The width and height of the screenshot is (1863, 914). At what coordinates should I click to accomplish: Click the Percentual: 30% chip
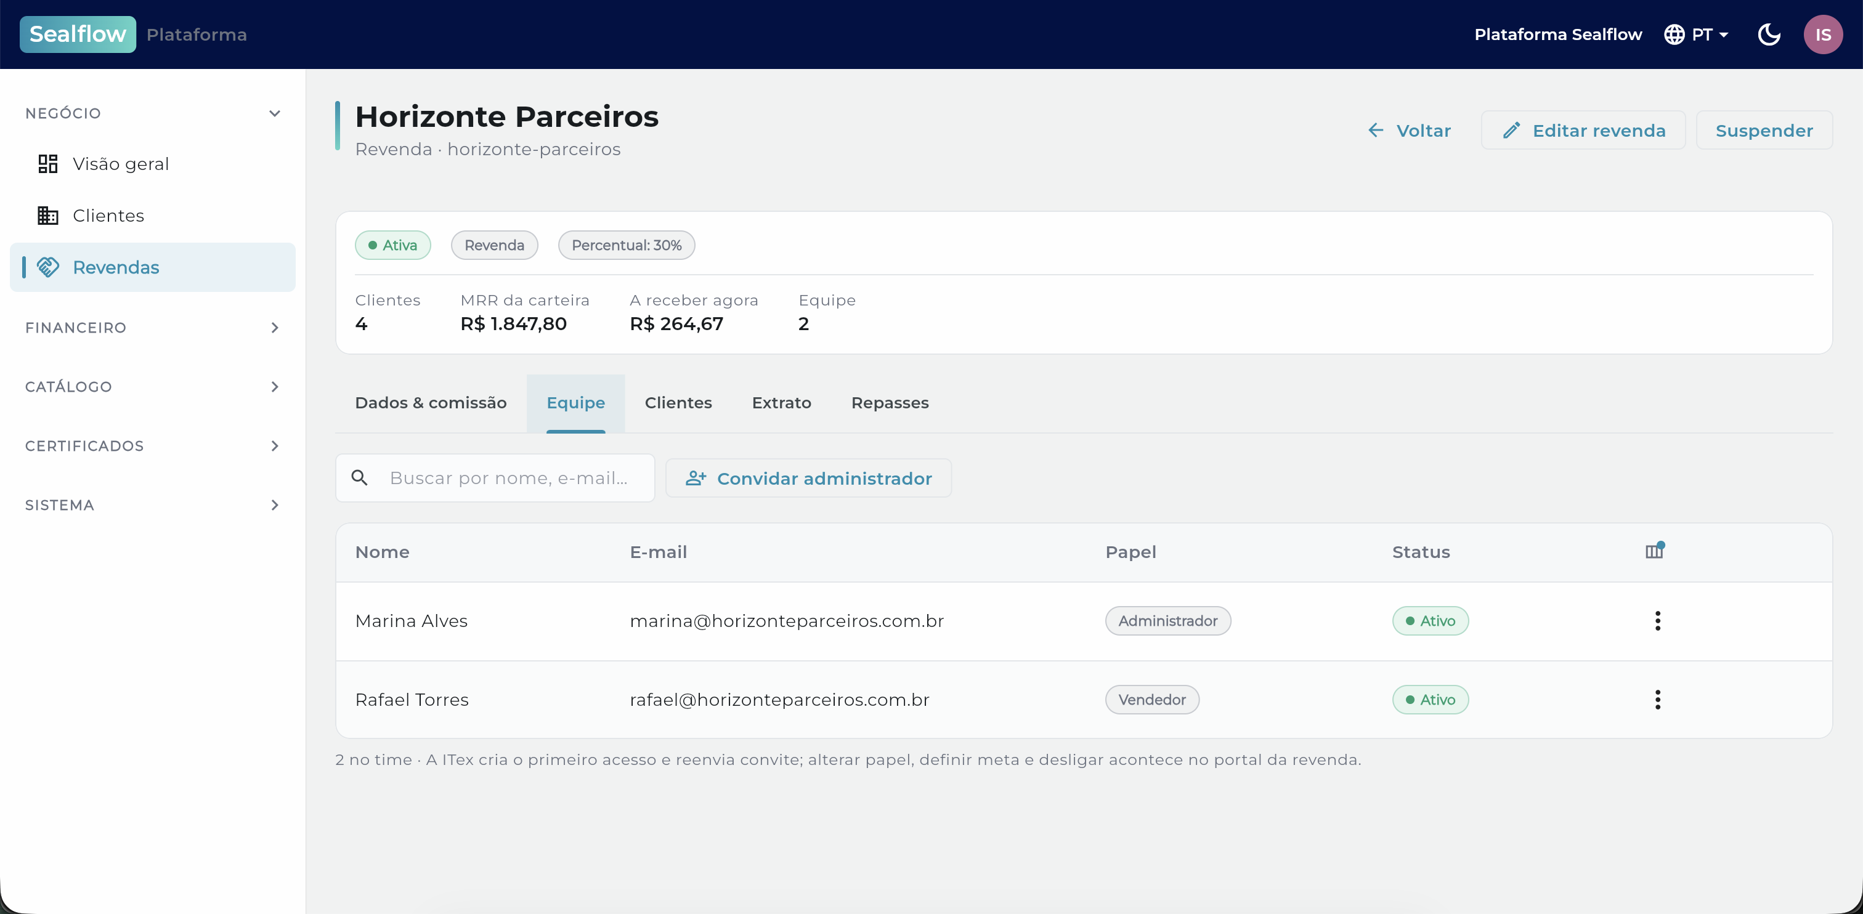tap(627, 245)
